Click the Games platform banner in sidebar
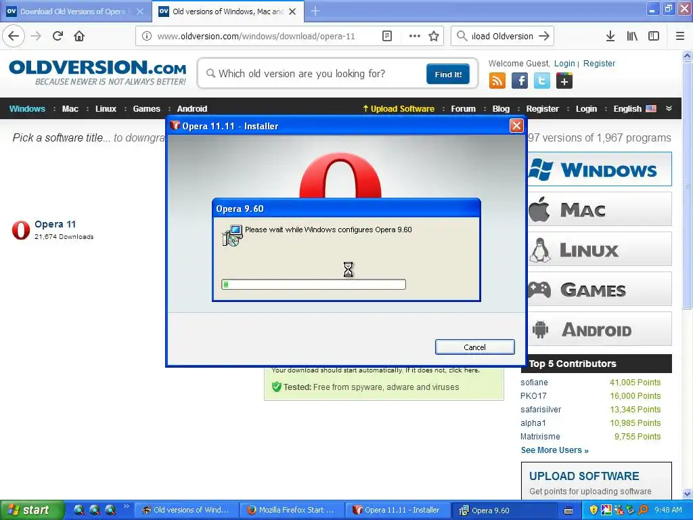 point(600,289)
